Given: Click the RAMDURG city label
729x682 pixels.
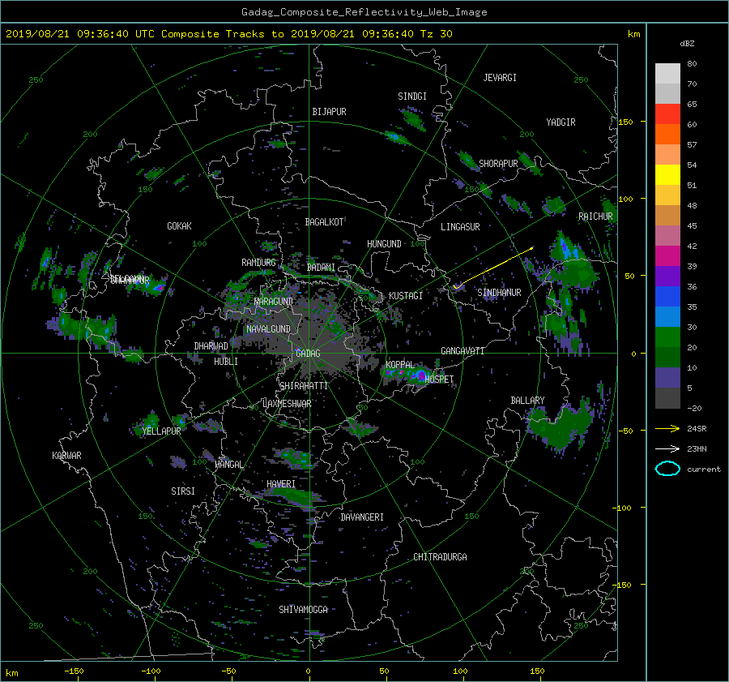Looking at the screenshot, I should click(258, 263).
